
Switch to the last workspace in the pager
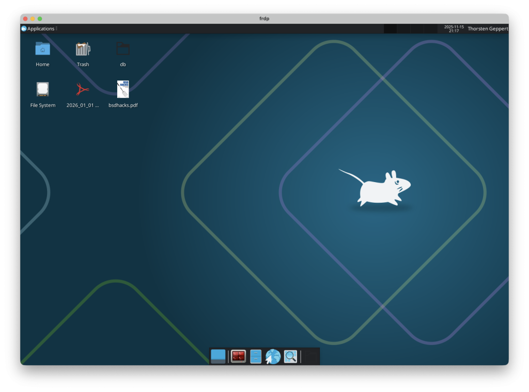click(x=431, y=28)
